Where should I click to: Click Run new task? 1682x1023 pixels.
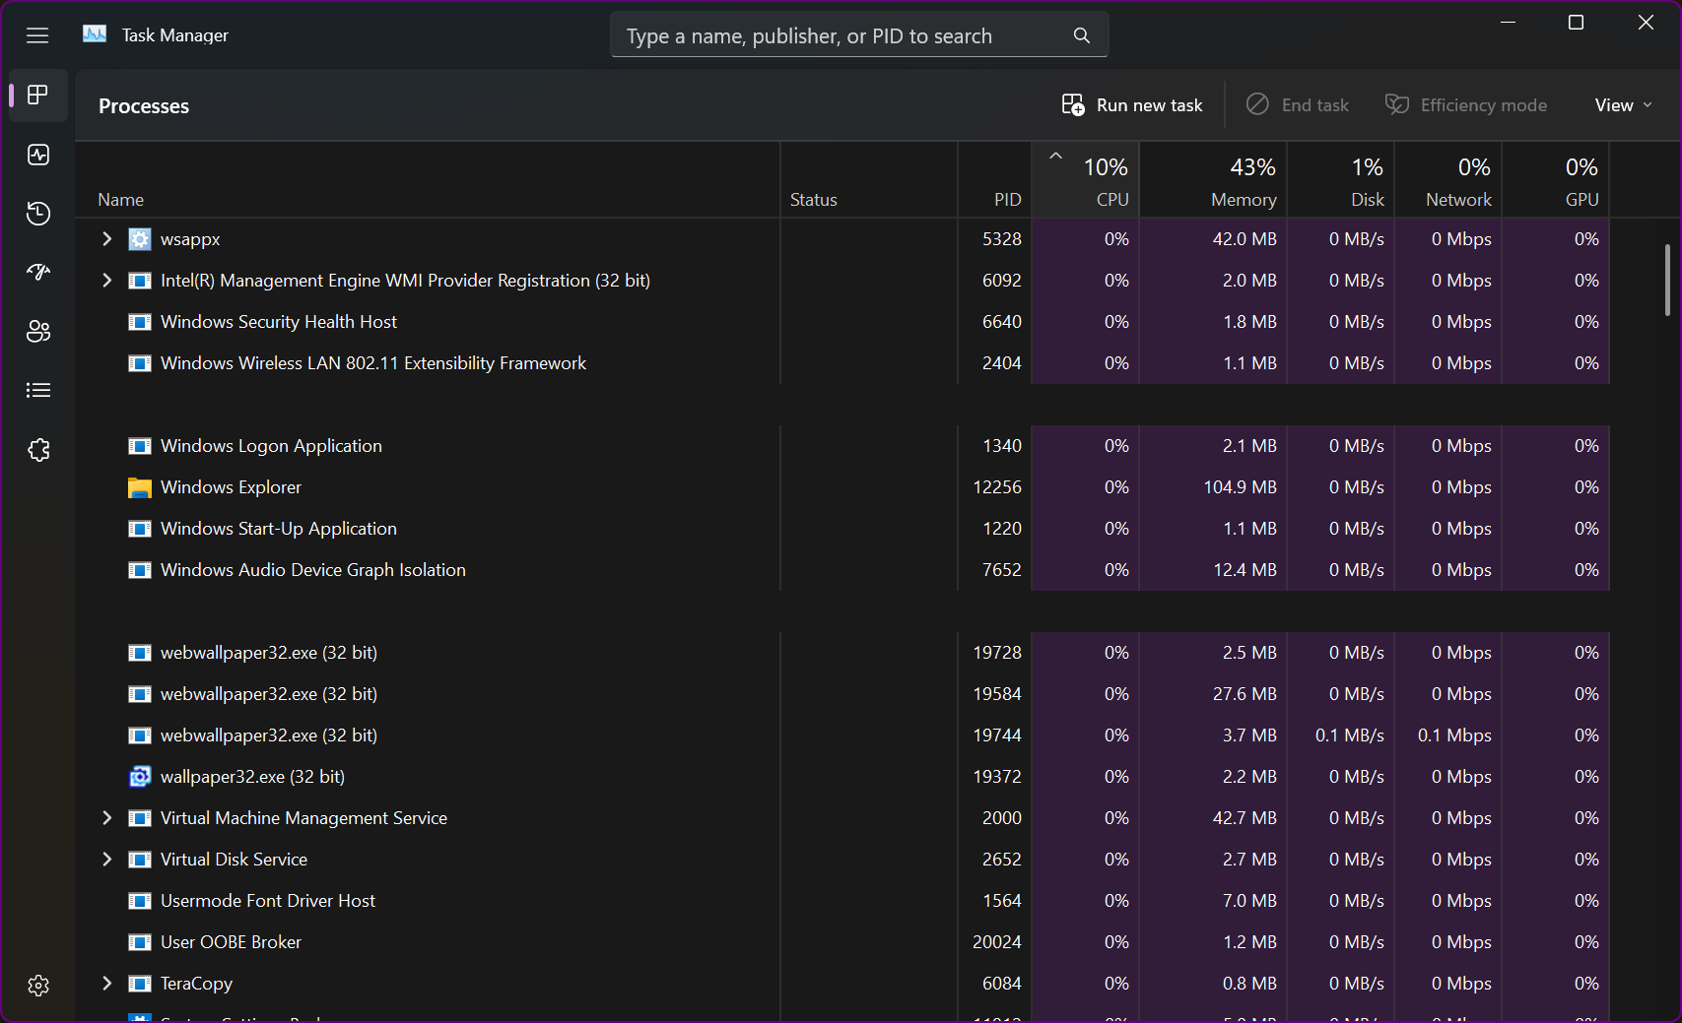point(1131,104)
